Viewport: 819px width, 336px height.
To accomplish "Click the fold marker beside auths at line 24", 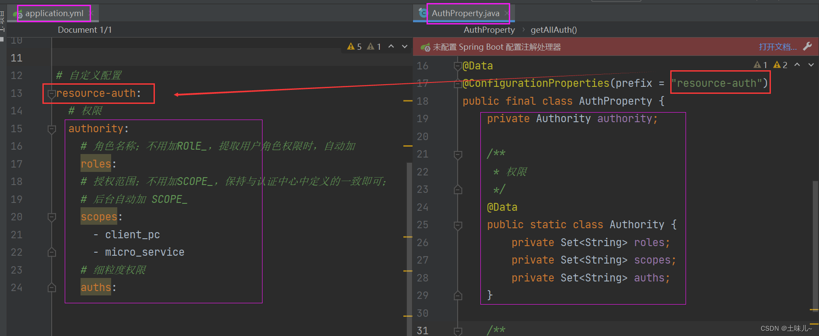I will (x=52, y=288).
